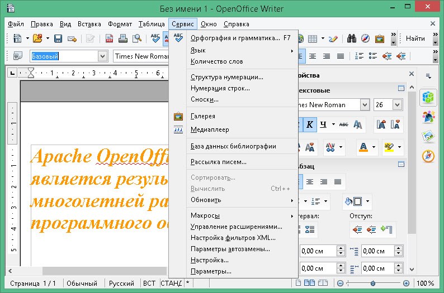Click the paragraph section more options button
Image resolution: width=444 pixels, height=293 pixels.
401,164
